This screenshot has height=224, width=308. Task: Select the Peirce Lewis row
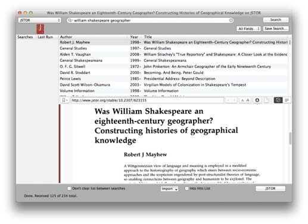tap(173, 79)
